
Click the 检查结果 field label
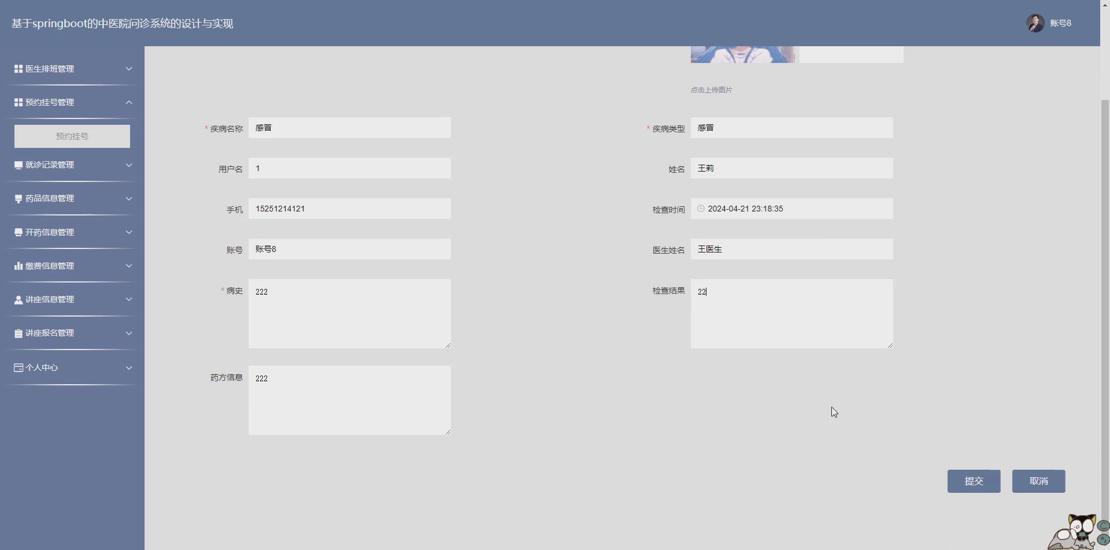pos(669,291)
